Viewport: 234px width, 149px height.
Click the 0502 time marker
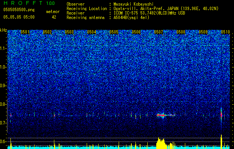click(47, 32)
